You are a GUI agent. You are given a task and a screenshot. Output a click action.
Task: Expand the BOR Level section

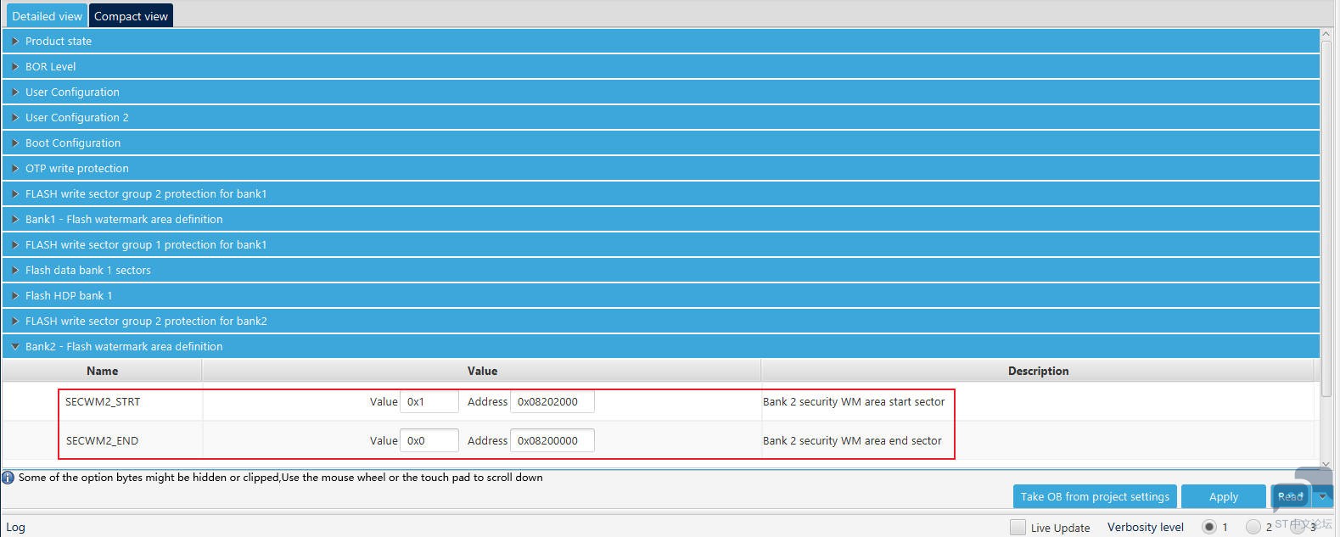660,66
